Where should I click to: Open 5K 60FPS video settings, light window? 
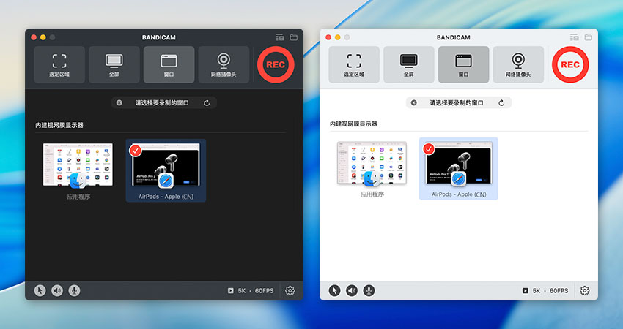coord(545,290)
